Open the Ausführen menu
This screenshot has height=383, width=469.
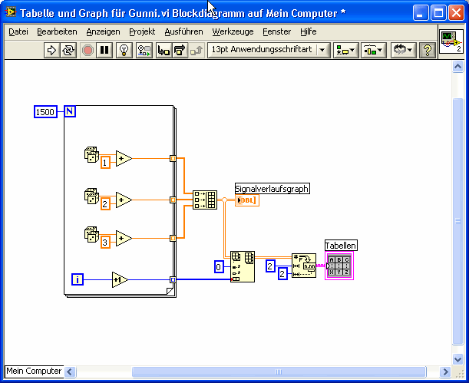(x=183, y=31)
